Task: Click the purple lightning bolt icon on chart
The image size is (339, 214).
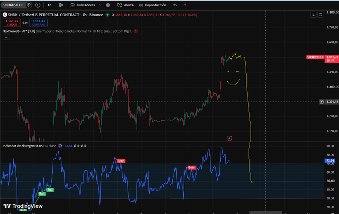Action: tap(229, 138)
